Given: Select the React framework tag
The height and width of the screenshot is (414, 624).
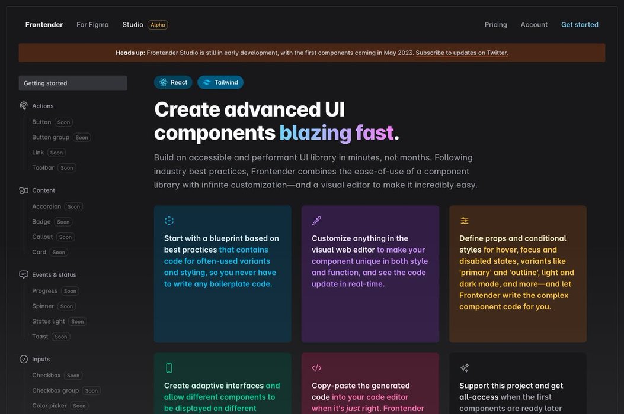Looking at the screenshot, I should point(173,82).
